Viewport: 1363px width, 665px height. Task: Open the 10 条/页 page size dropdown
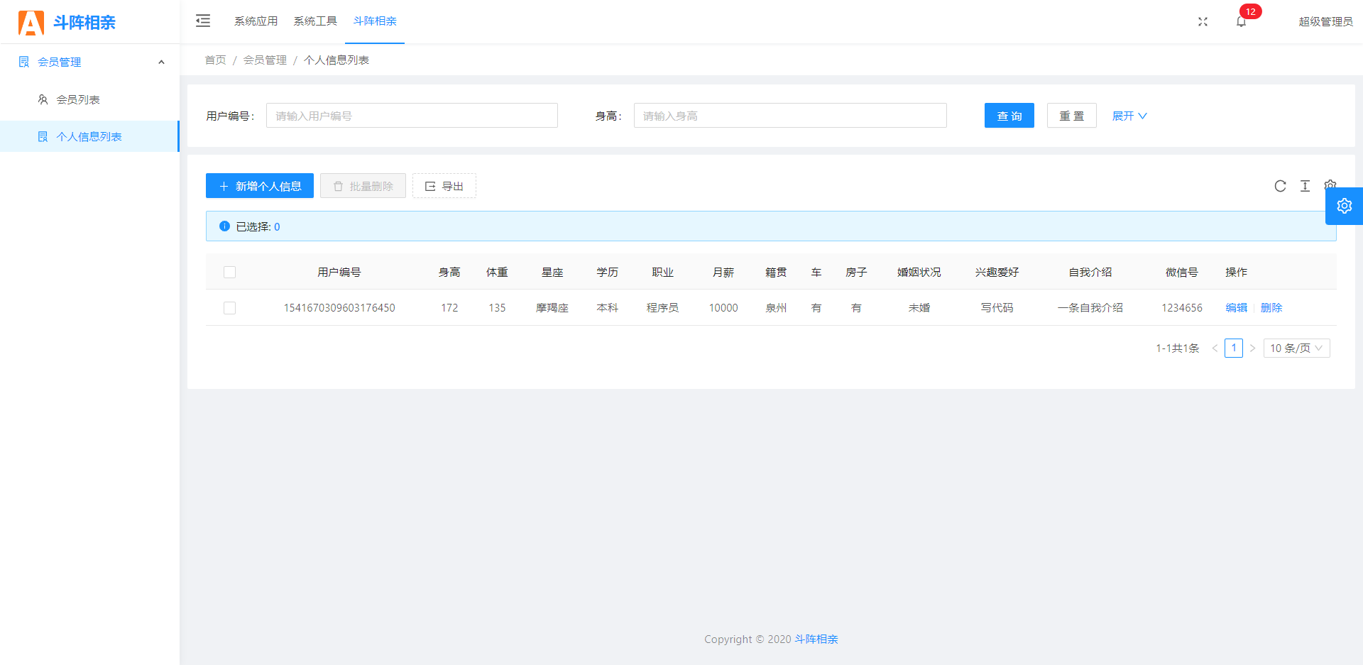[1296, 348]
